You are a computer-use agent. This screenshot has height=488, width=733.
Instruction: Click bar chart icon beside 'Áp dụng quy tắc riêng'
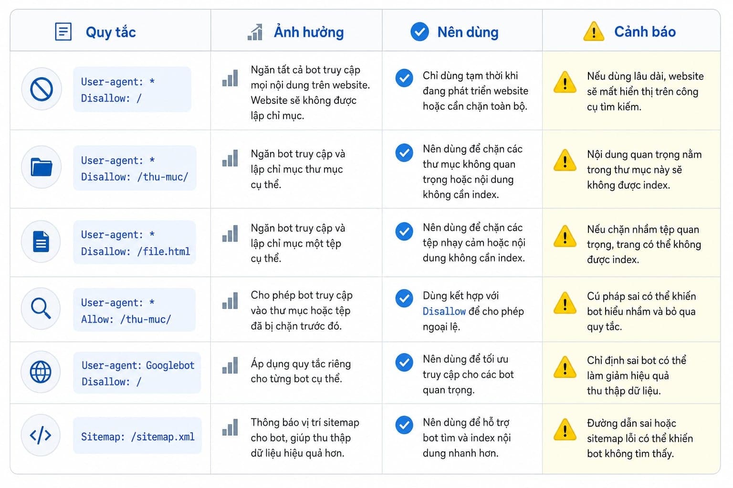click(x=230, y=366)
